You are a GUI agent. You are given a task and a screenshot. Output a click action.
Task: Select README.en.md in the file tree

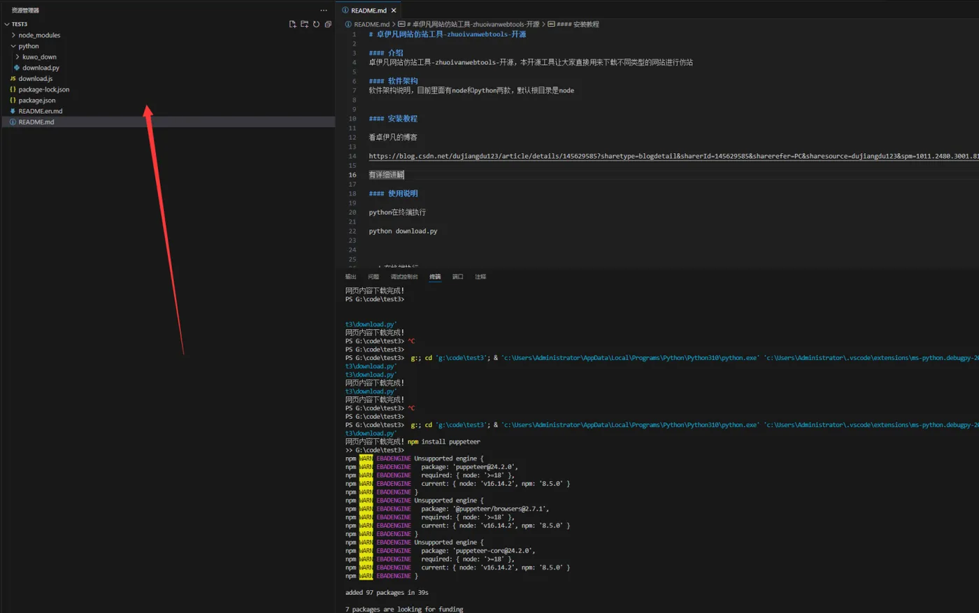click(40, 111)
